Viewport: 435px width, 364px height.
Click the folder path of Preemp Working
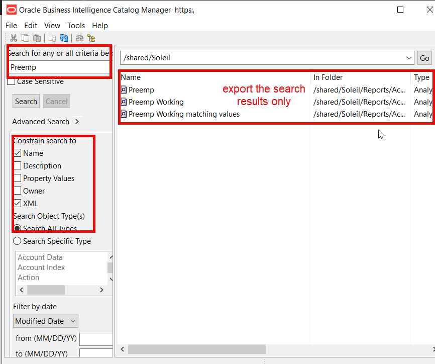(x=359, y=102)
